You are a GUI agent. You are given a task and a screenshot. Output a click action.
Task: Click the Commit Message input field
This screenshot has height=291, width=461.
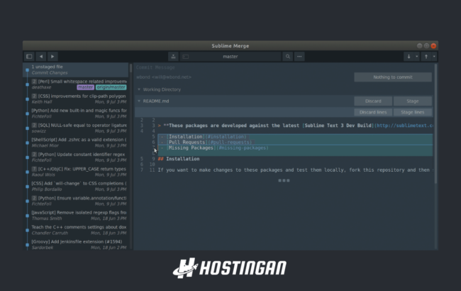point(244,67)
